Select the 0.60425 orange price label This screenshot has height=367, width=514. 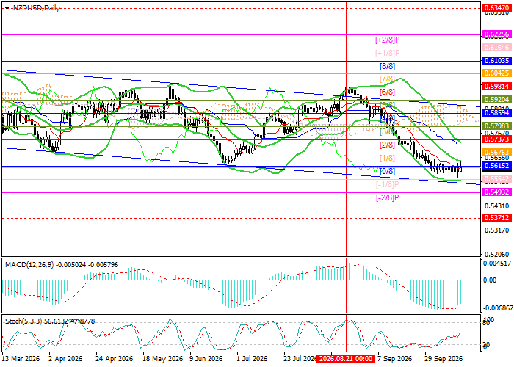496,73
